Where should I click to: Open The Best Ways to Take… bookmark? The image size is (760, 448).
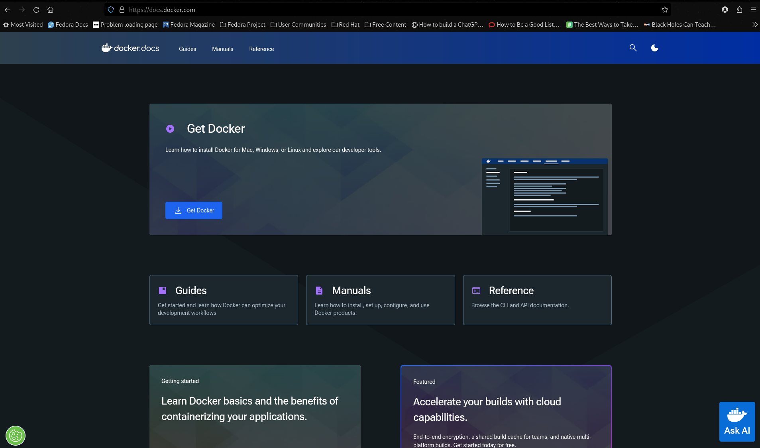coord(602,25)
